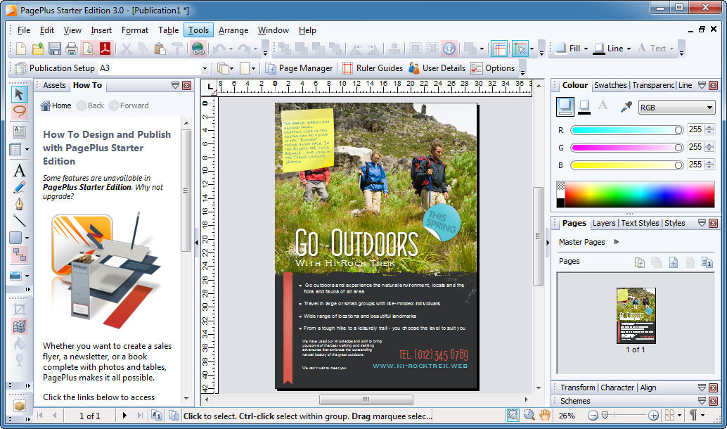
Task: Expand the Master Pages section
Action: 616,242
